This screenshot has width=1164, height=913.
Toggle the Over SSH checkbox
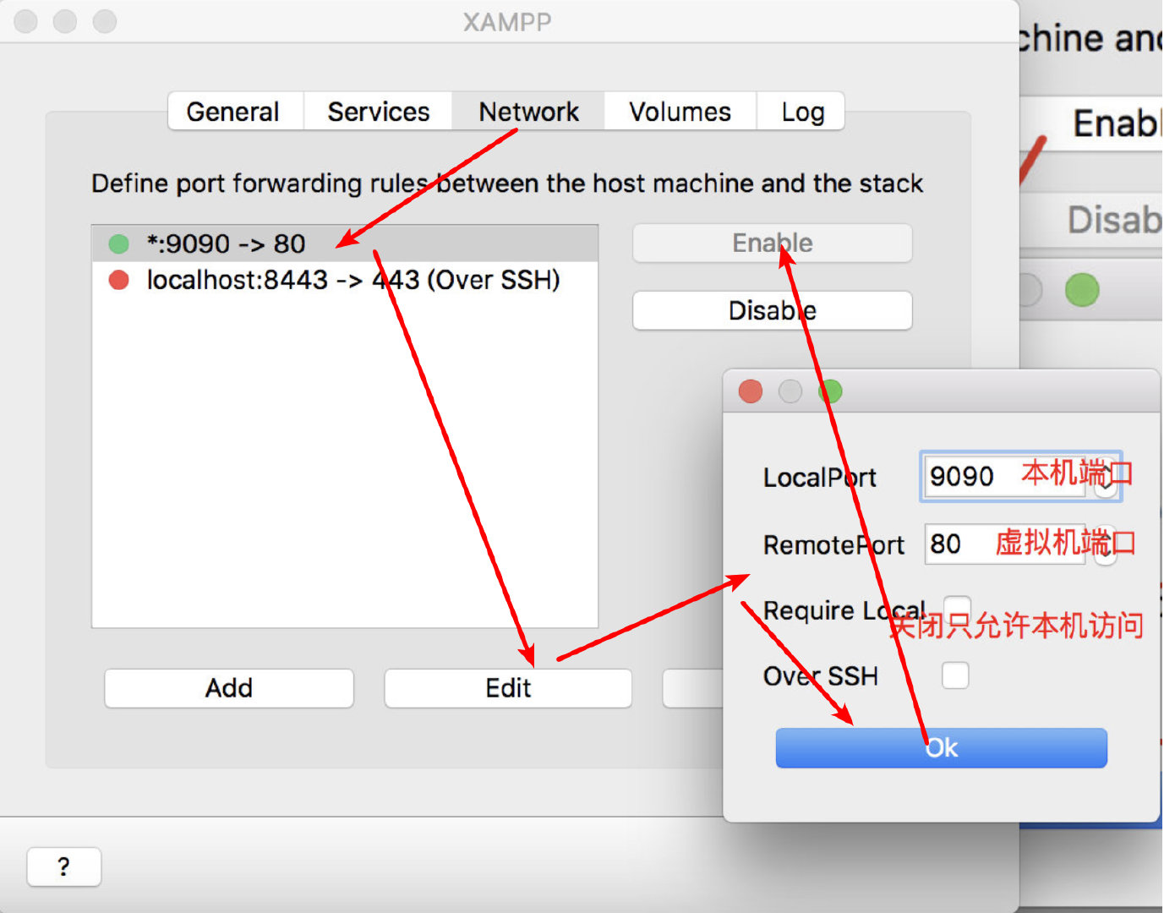[955, 675]
